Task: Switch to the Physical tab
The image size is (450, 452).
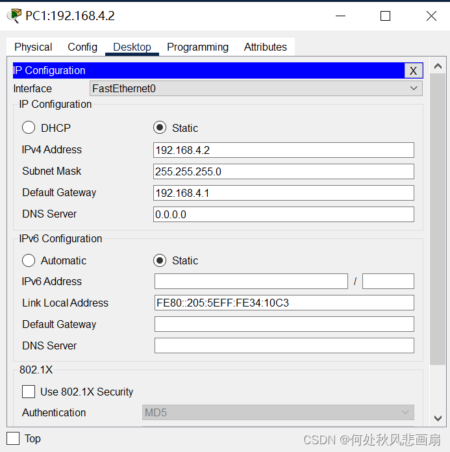Action: pos(33,47)
